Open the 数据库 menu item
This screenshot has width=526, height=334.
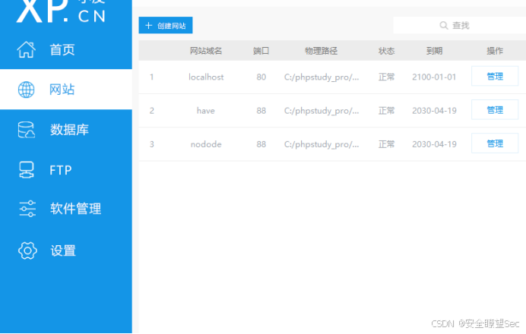(x=69, y=130)
